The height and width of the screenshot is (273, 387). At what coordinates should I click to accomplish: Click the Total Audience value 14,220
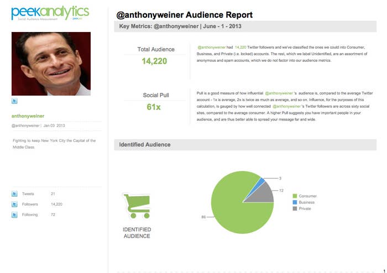point(154,61)
